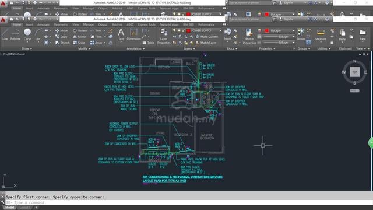Image resolution: width=373 pixels, height=210 pixels.
Task: Open the POWER SUPPLY layer dropdown
Action: pos(220,31)
